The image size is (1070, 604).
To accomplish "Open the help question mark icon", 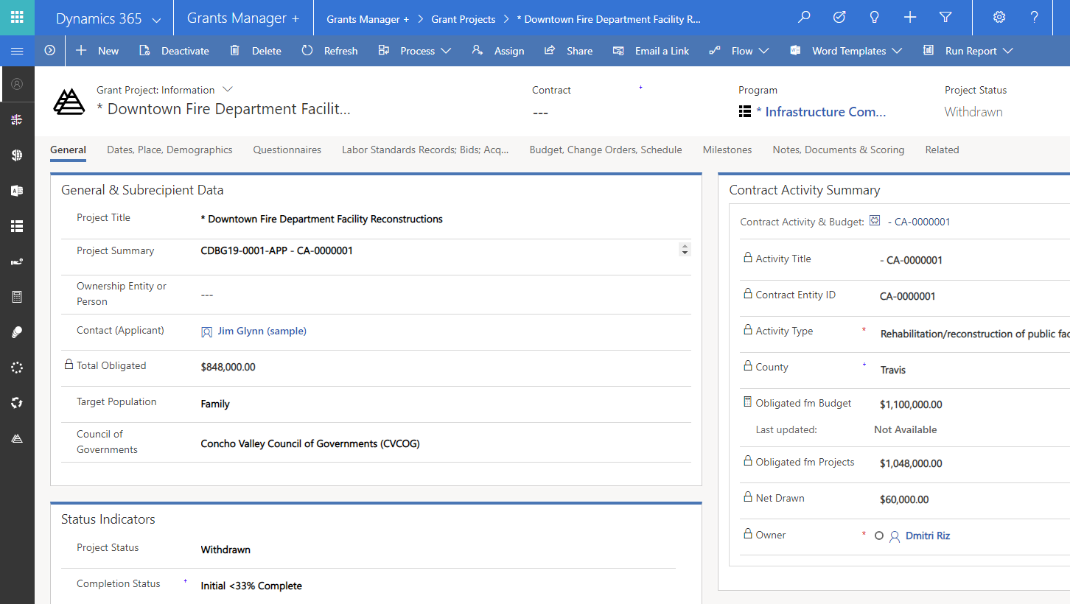I will [1035, 17].
